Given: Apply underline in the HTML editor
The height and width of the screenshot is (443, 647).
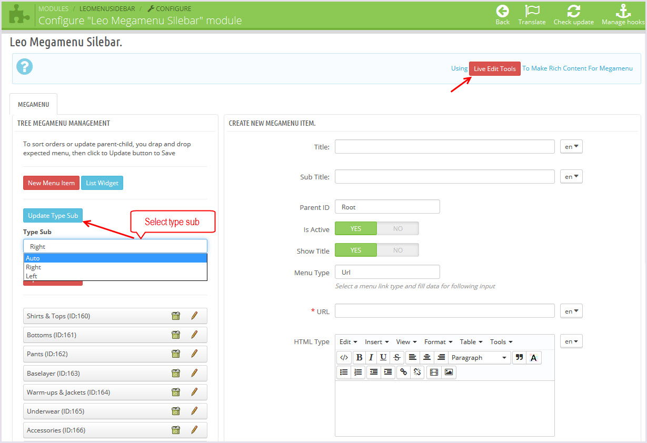Looking at the screenshot, I should [383, 357].
